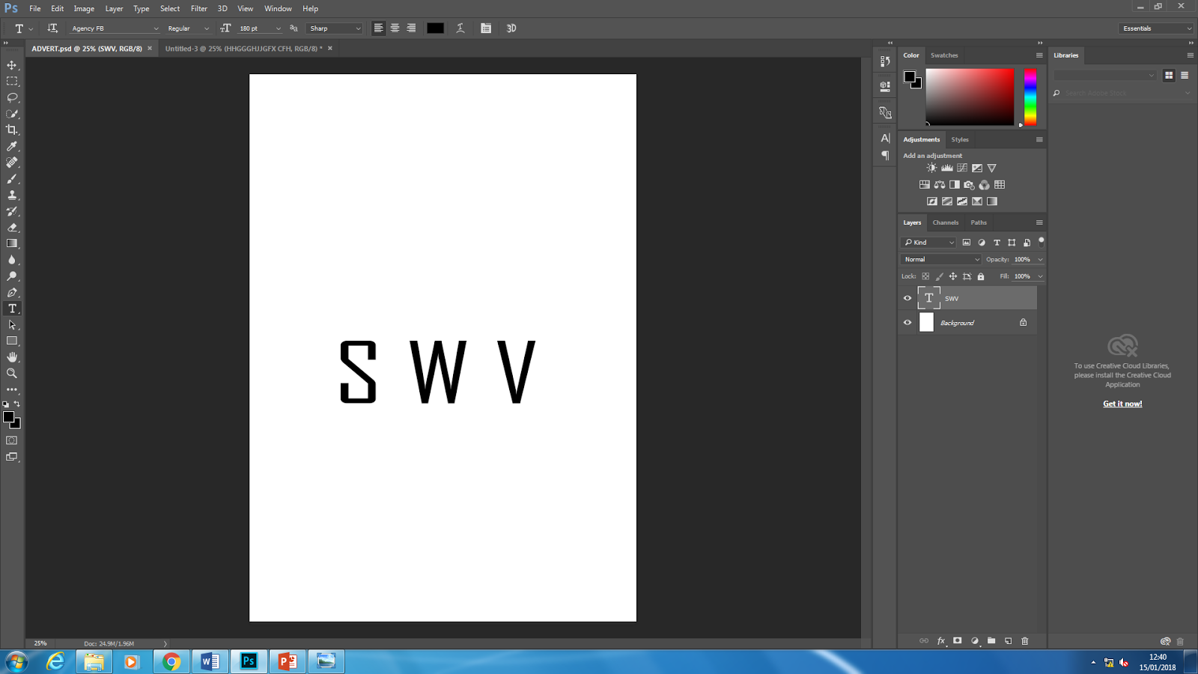Viewport: 1198px width, 674px height.
Task: Open the anti-aliasing dropdown showing Sharp
Action: tap(335, 28)
